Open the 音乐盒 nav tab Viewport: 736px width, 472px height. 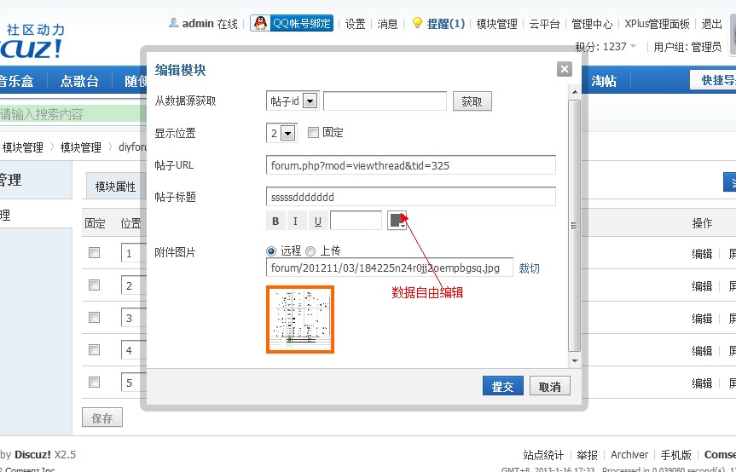[x=16, y=81]
